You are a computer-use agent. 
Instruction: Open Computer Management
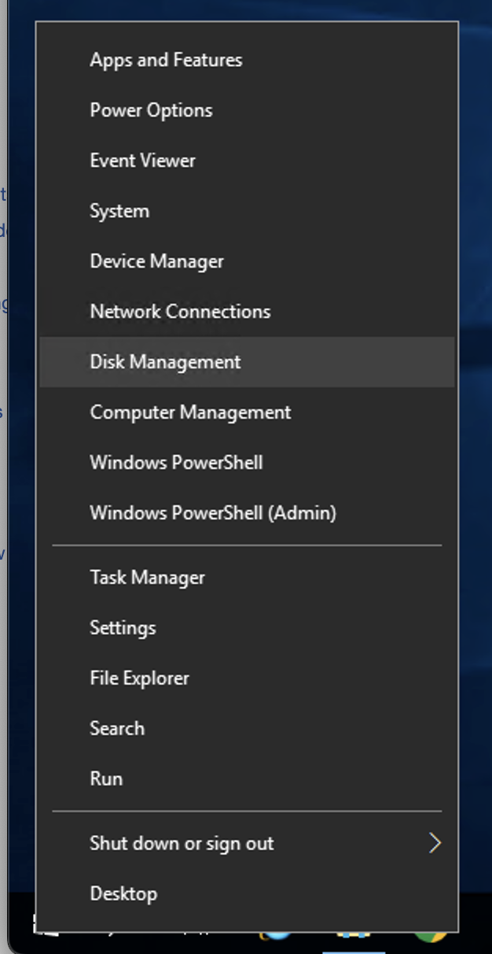(x=190, y=412)
